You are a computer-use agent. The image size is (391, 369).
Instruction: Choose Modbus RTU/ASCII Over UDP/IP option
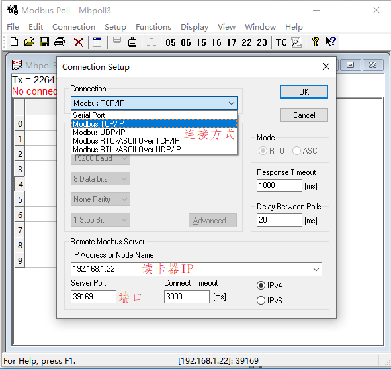[154, 149]
